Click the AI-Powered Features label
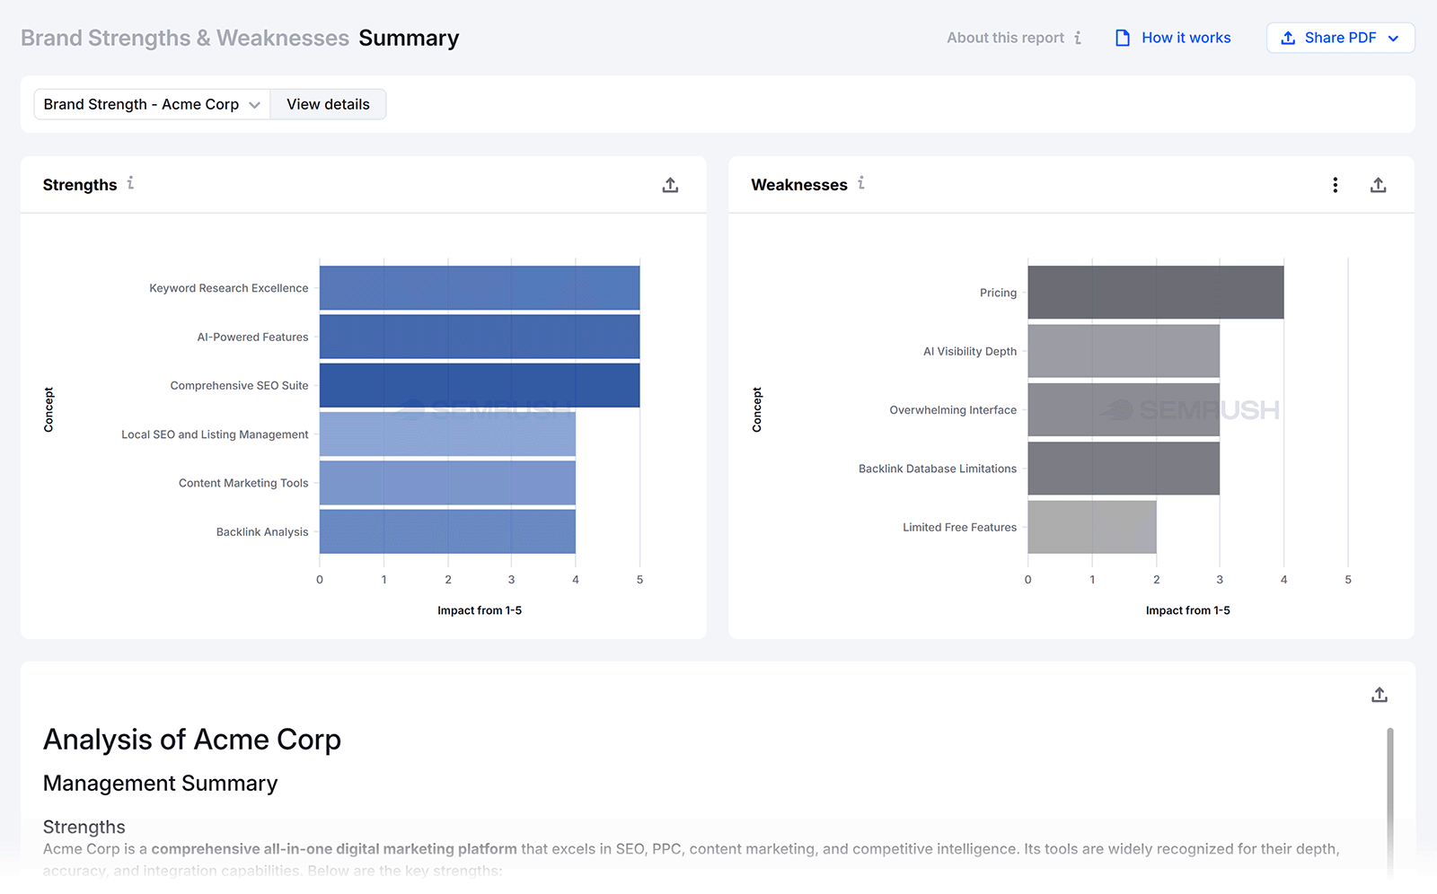 coord(252,337)
